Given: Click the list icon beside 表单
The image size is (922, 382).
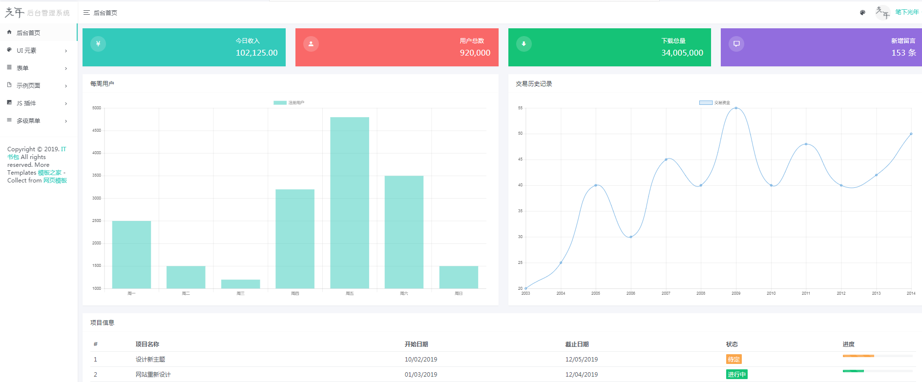Looking at the screenshot, I should 9,67.
